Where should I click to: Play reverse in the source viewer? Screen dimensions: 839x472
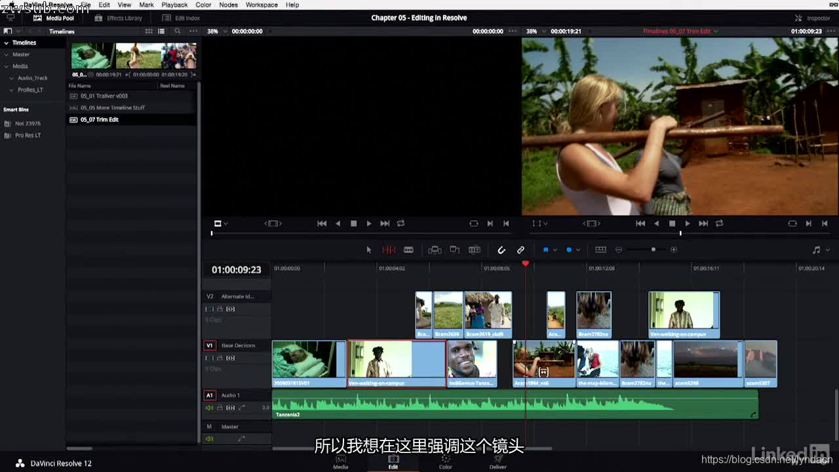tap(338, 224)
